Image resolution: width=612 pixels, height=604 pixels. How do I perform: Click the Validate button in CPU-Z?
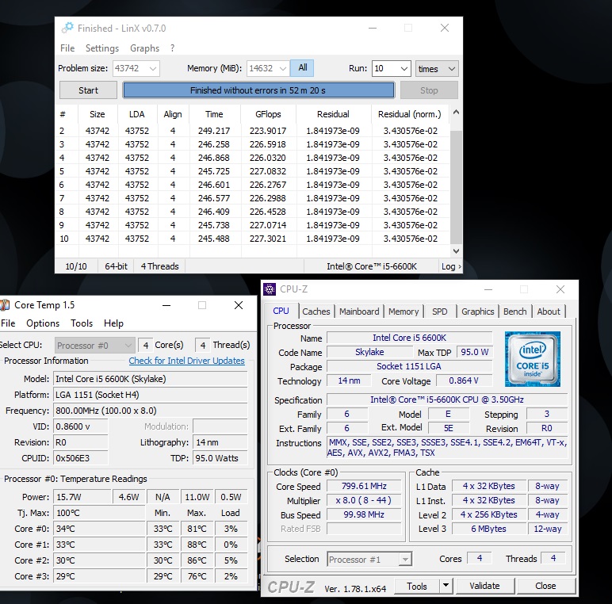pos(484,586)
